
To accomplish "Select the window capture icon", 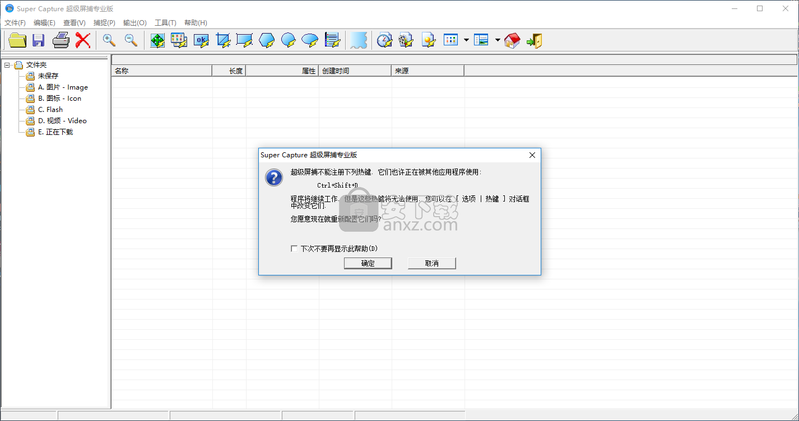I will (x=179, y=40).
